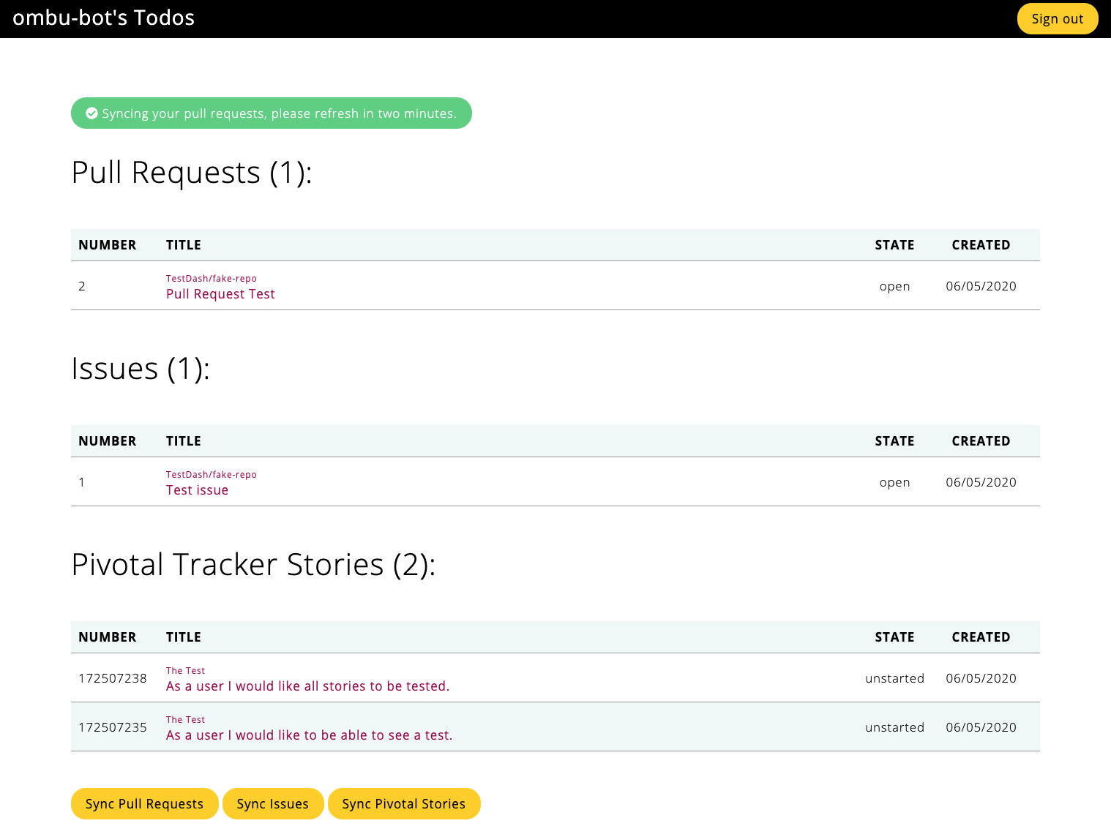Click STATE header in Pivotal Stories table
Screen dimensions: 1111x837
tap(894, 637)
